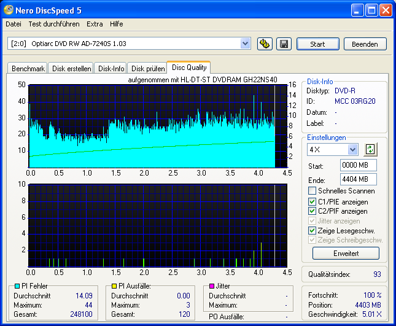Uncheck C1/PIE anzeigen

tap(312, 202)
